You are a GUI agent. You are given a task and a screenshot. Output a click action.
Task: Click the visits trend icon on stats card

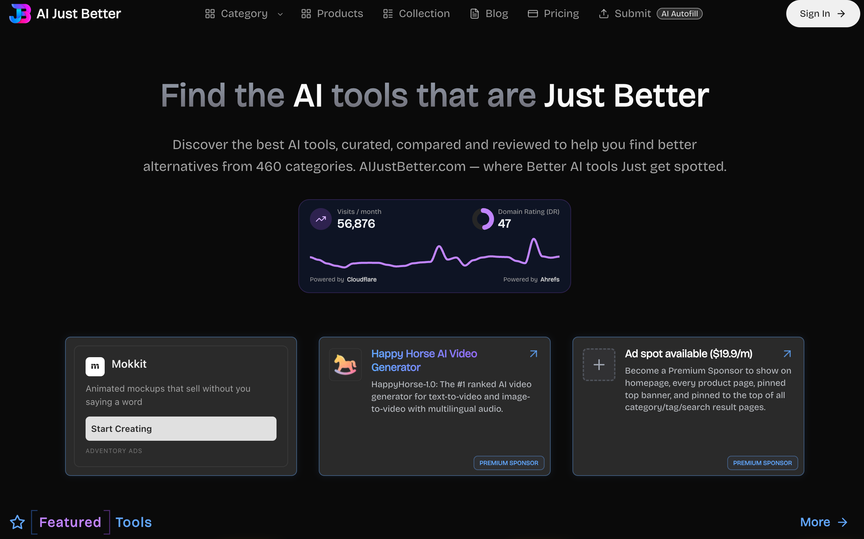(320, 219)
